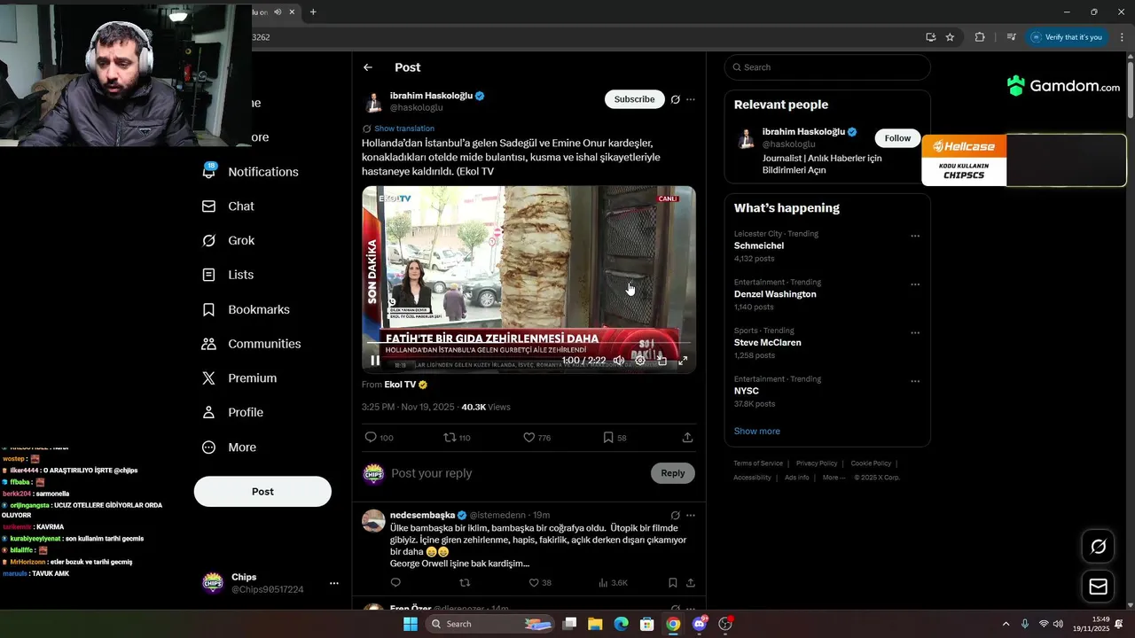Image resolution: width=1135 pixels, height=638 pixels.
Task: Mute the browser tab audio icon
Action: 278,12
